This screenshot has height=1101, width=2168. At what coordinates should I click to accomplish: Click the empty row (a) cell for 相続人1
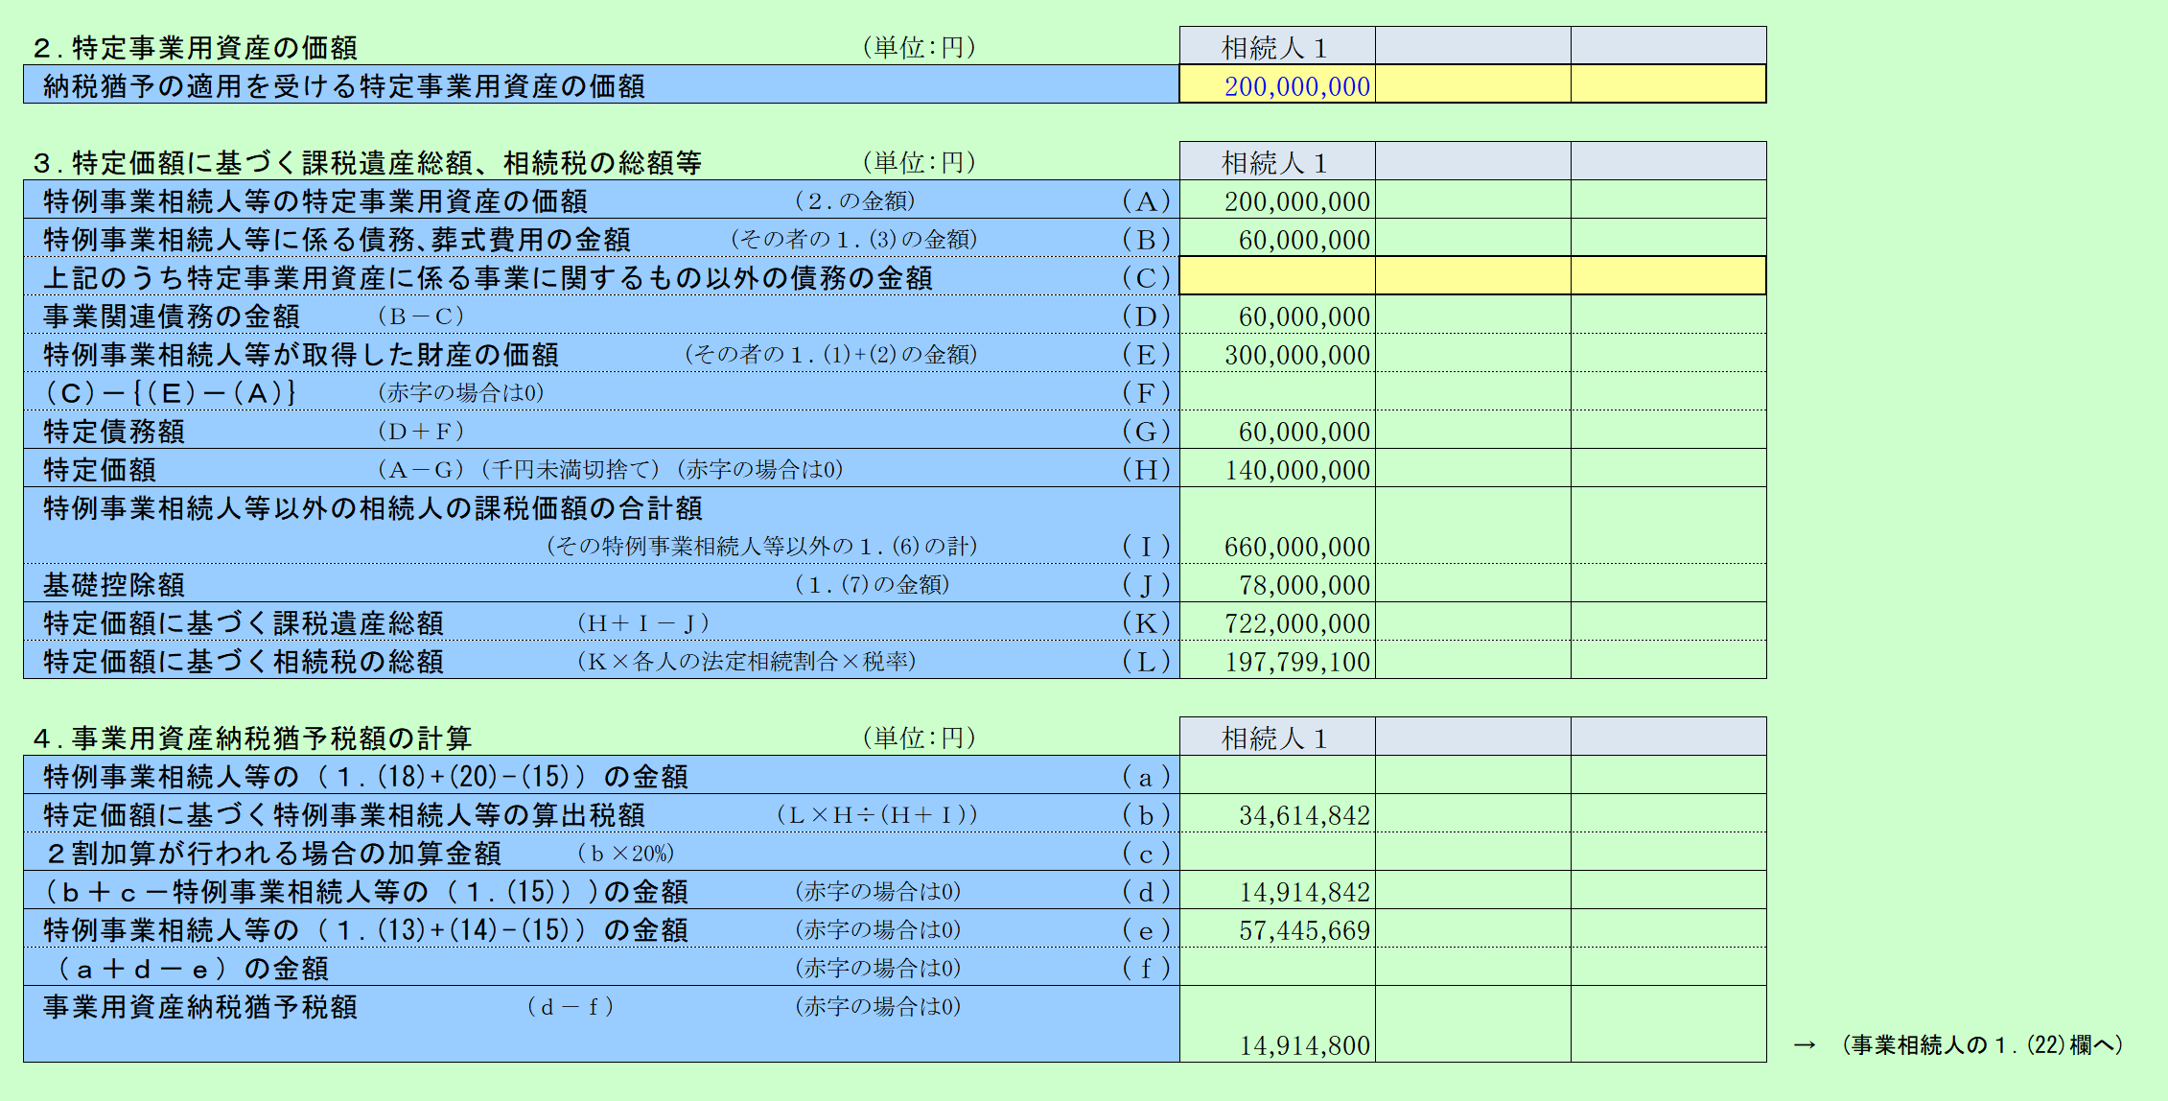(x=1277, y=775)
